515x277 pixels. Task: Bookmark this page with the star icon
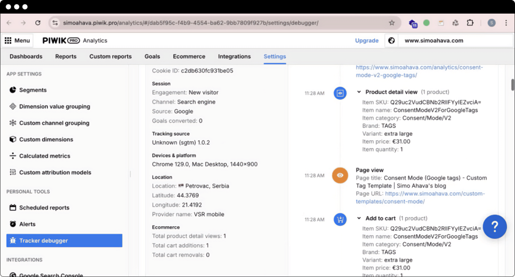tap(392, 23)
